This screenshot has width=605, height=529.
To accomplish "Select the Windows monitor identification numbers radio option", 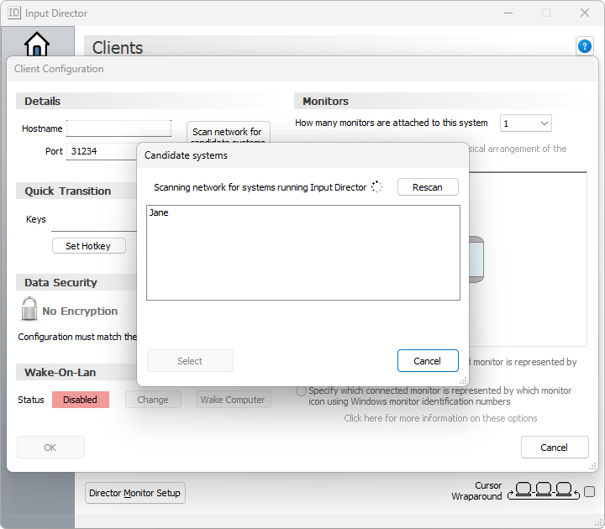I will [301, 391].
